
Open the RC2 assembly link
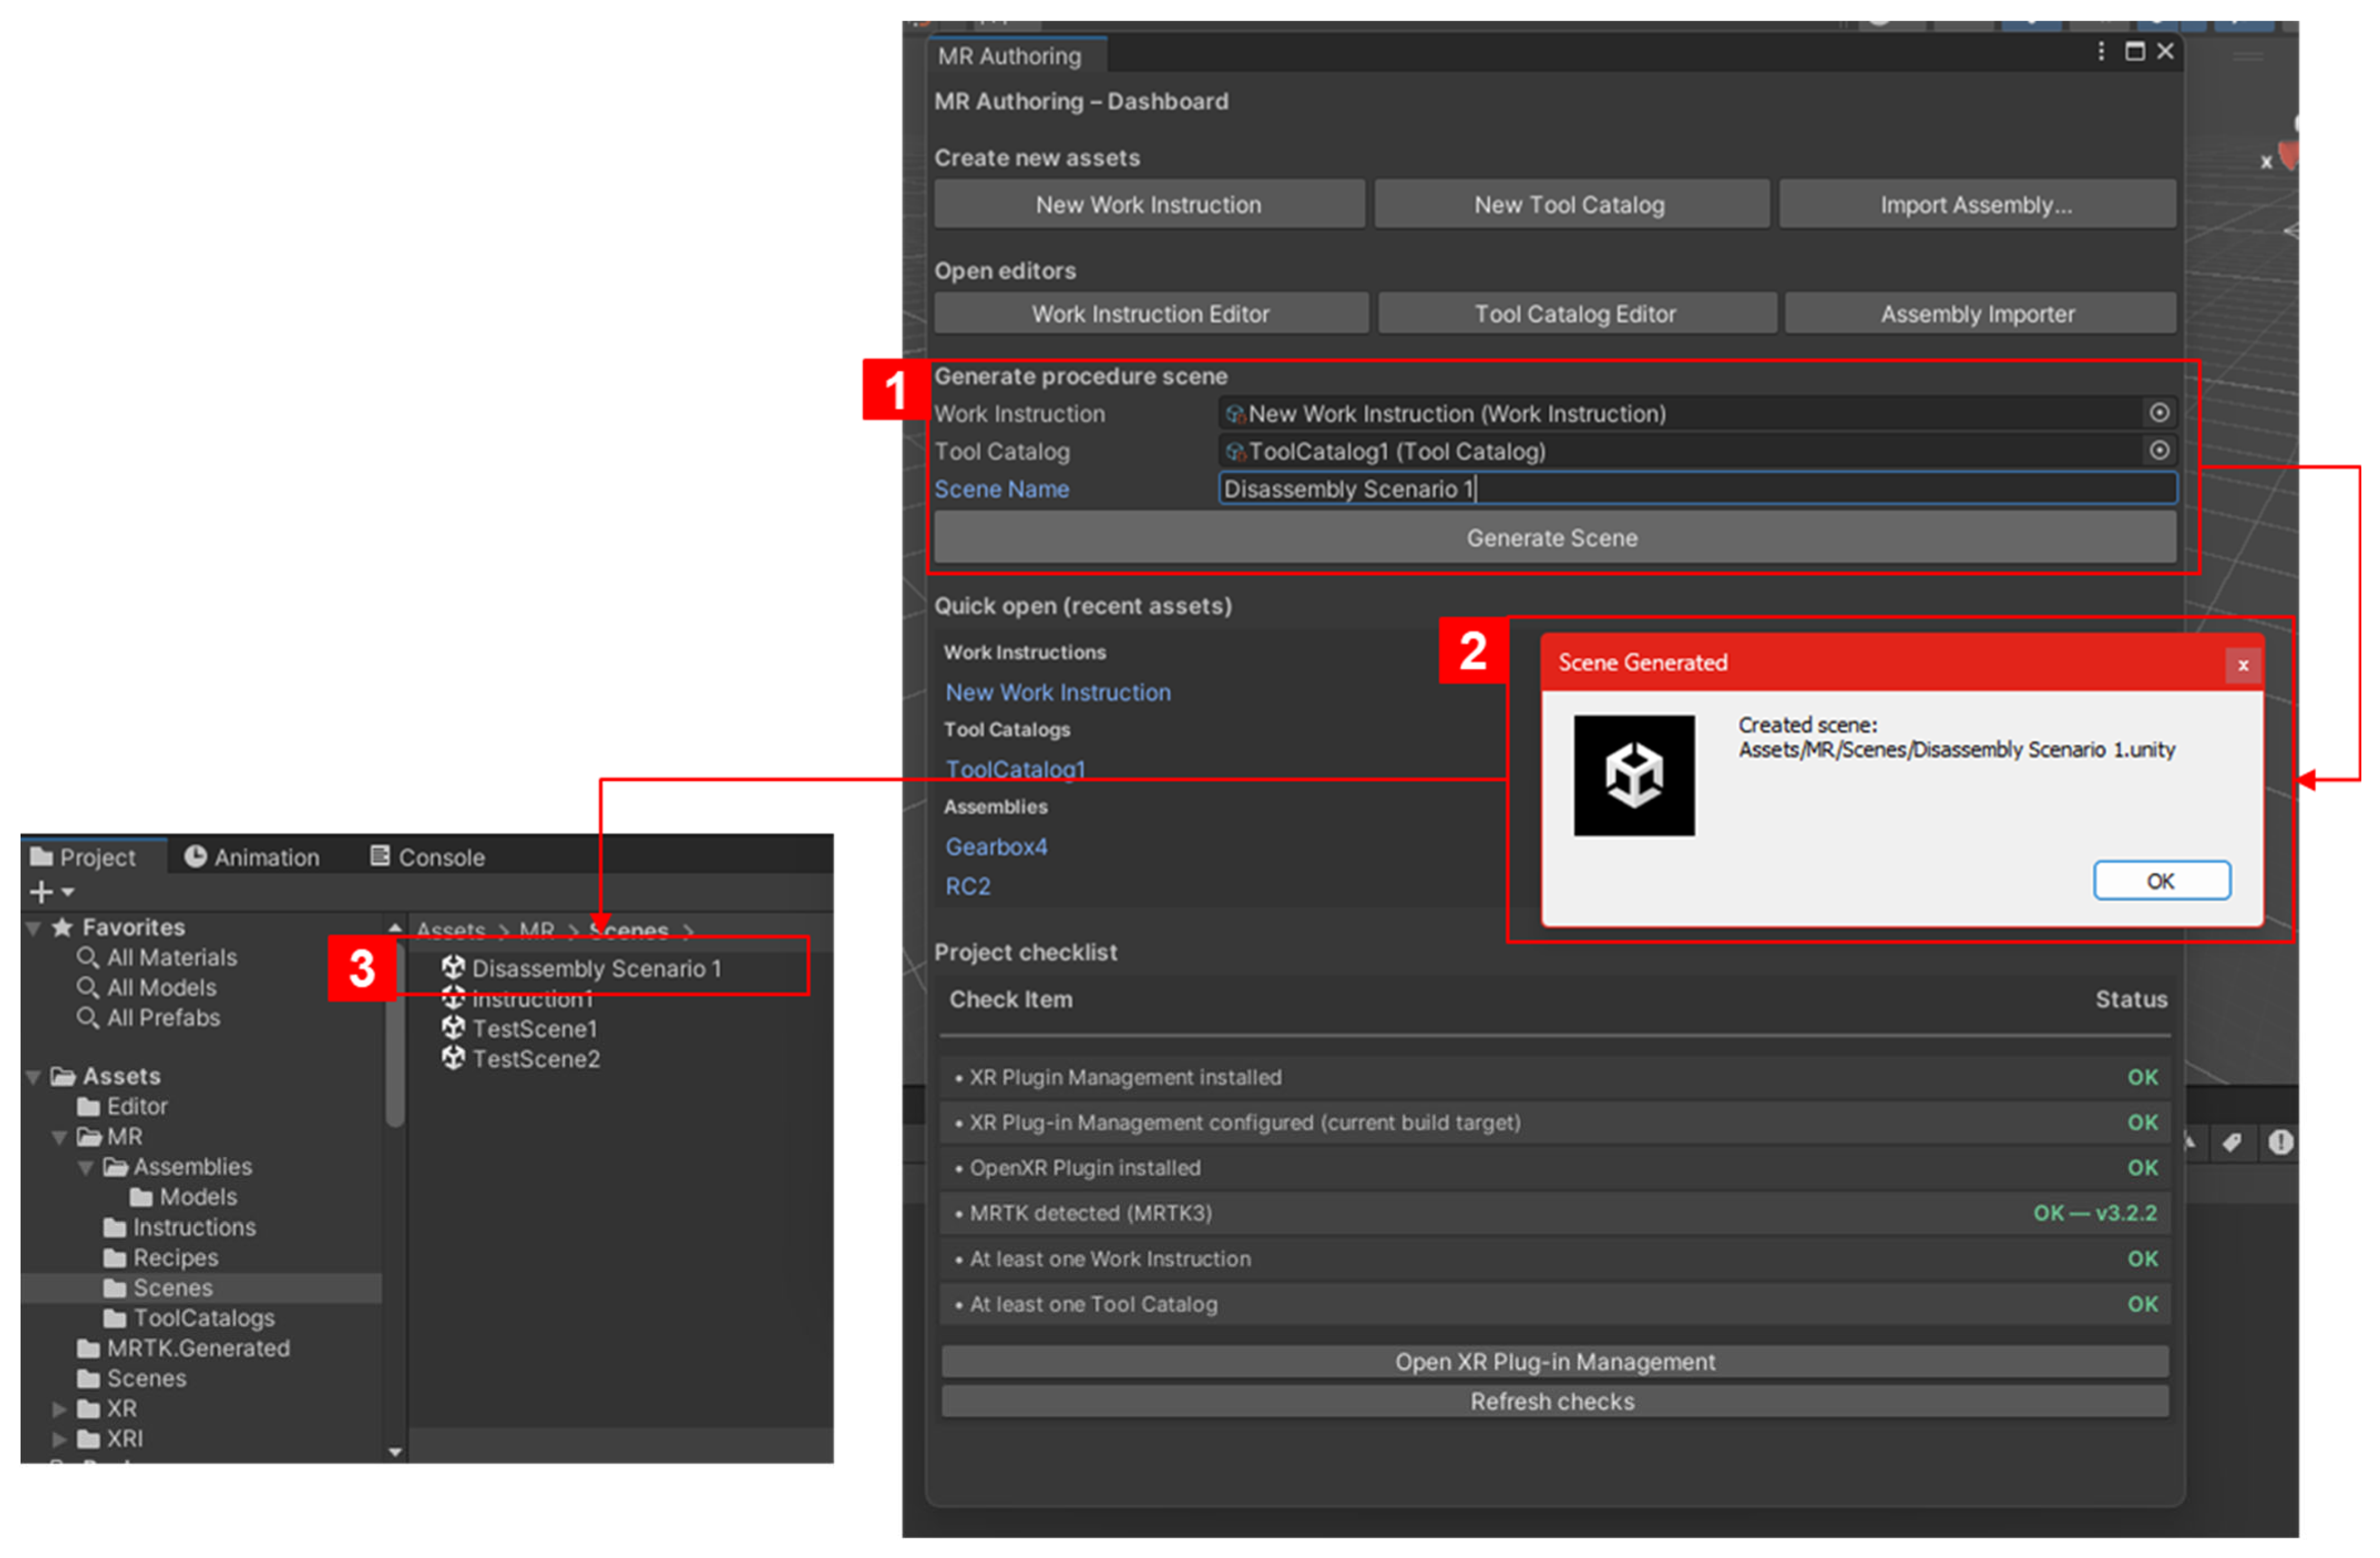(968, 887)
